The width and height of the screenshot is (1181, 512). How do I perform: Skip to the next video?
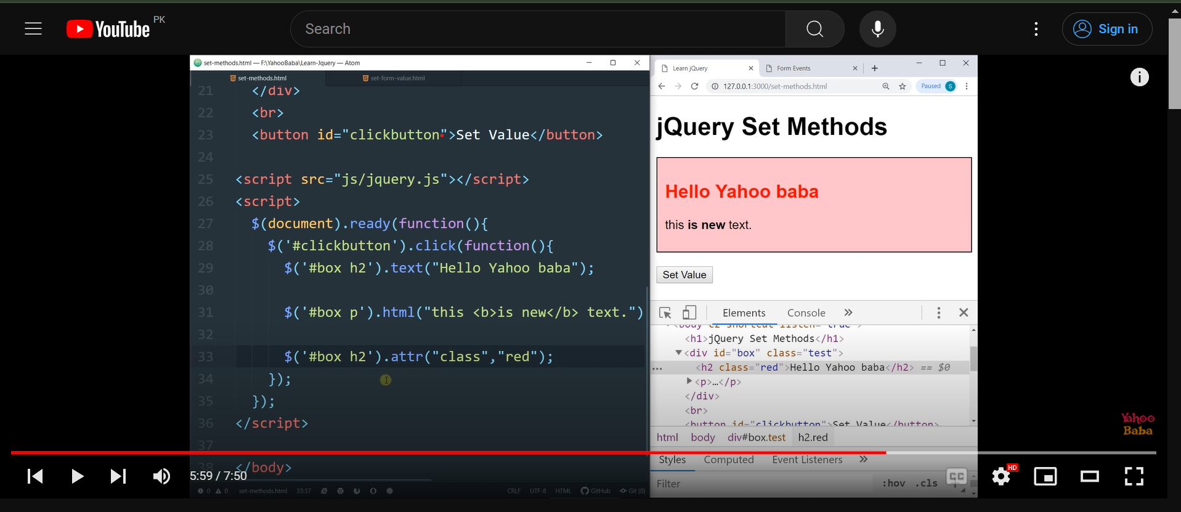(x=118, y=476)
